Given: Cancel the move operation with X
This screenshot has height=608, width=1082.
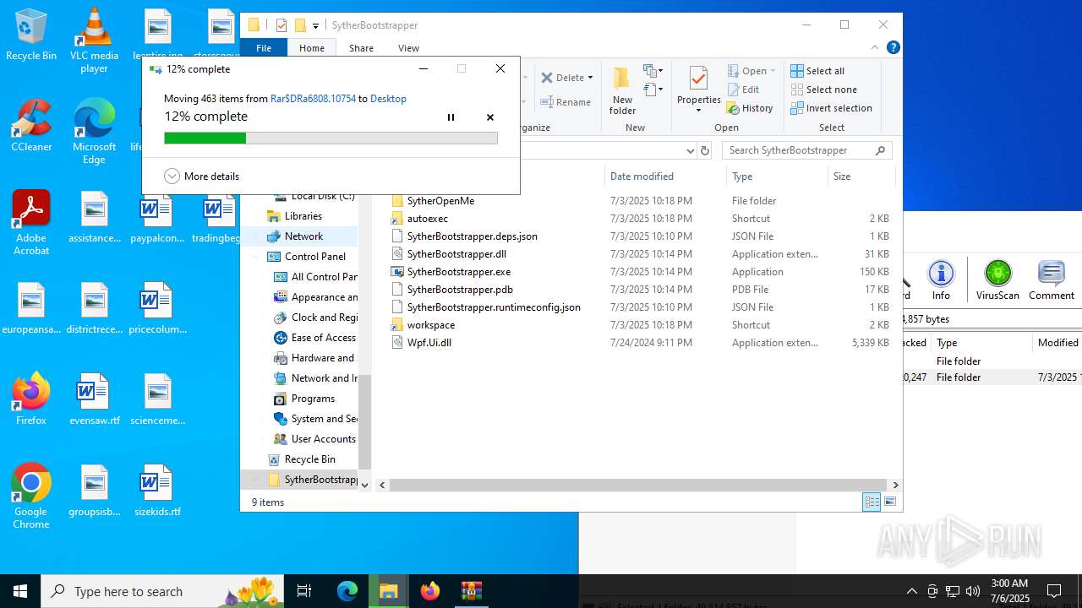Looking at the screenshot, I should [490, 117].
